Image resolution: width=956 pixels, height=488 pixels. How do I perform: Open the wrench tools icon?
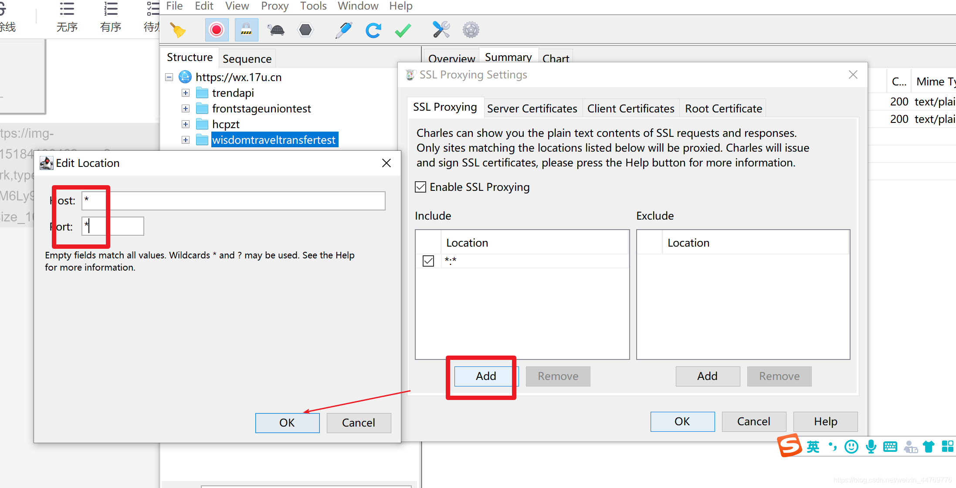coord(441,30)
